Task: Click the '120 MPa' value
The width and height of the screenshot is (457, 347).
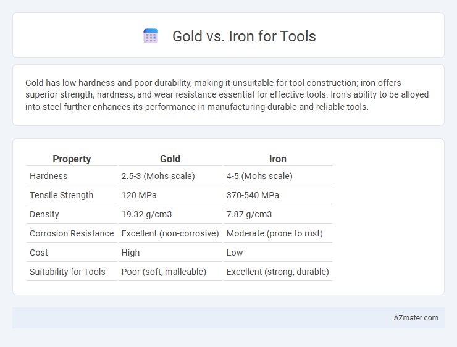Action: tap(139, 195)
